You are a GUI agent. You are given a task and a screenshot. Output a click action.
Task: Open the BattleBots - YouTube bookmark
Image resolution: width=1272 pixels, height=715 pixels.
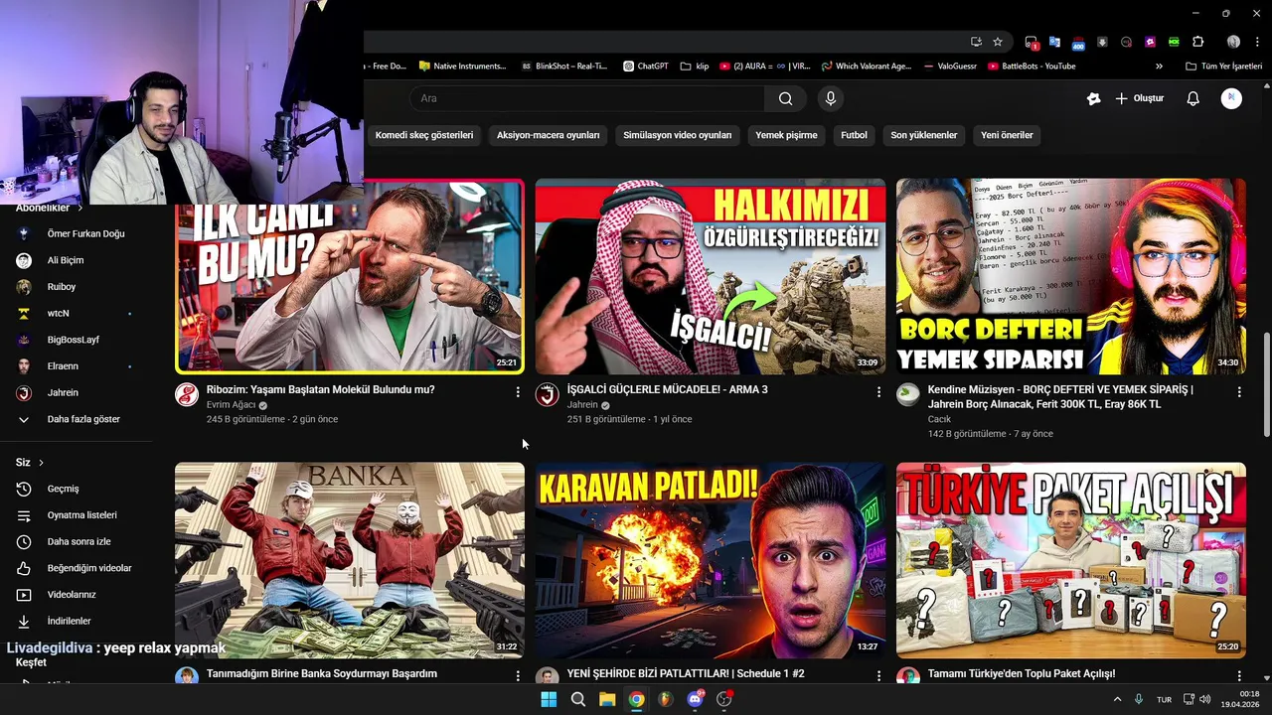pyautogui.click(x=1032, y=67)
